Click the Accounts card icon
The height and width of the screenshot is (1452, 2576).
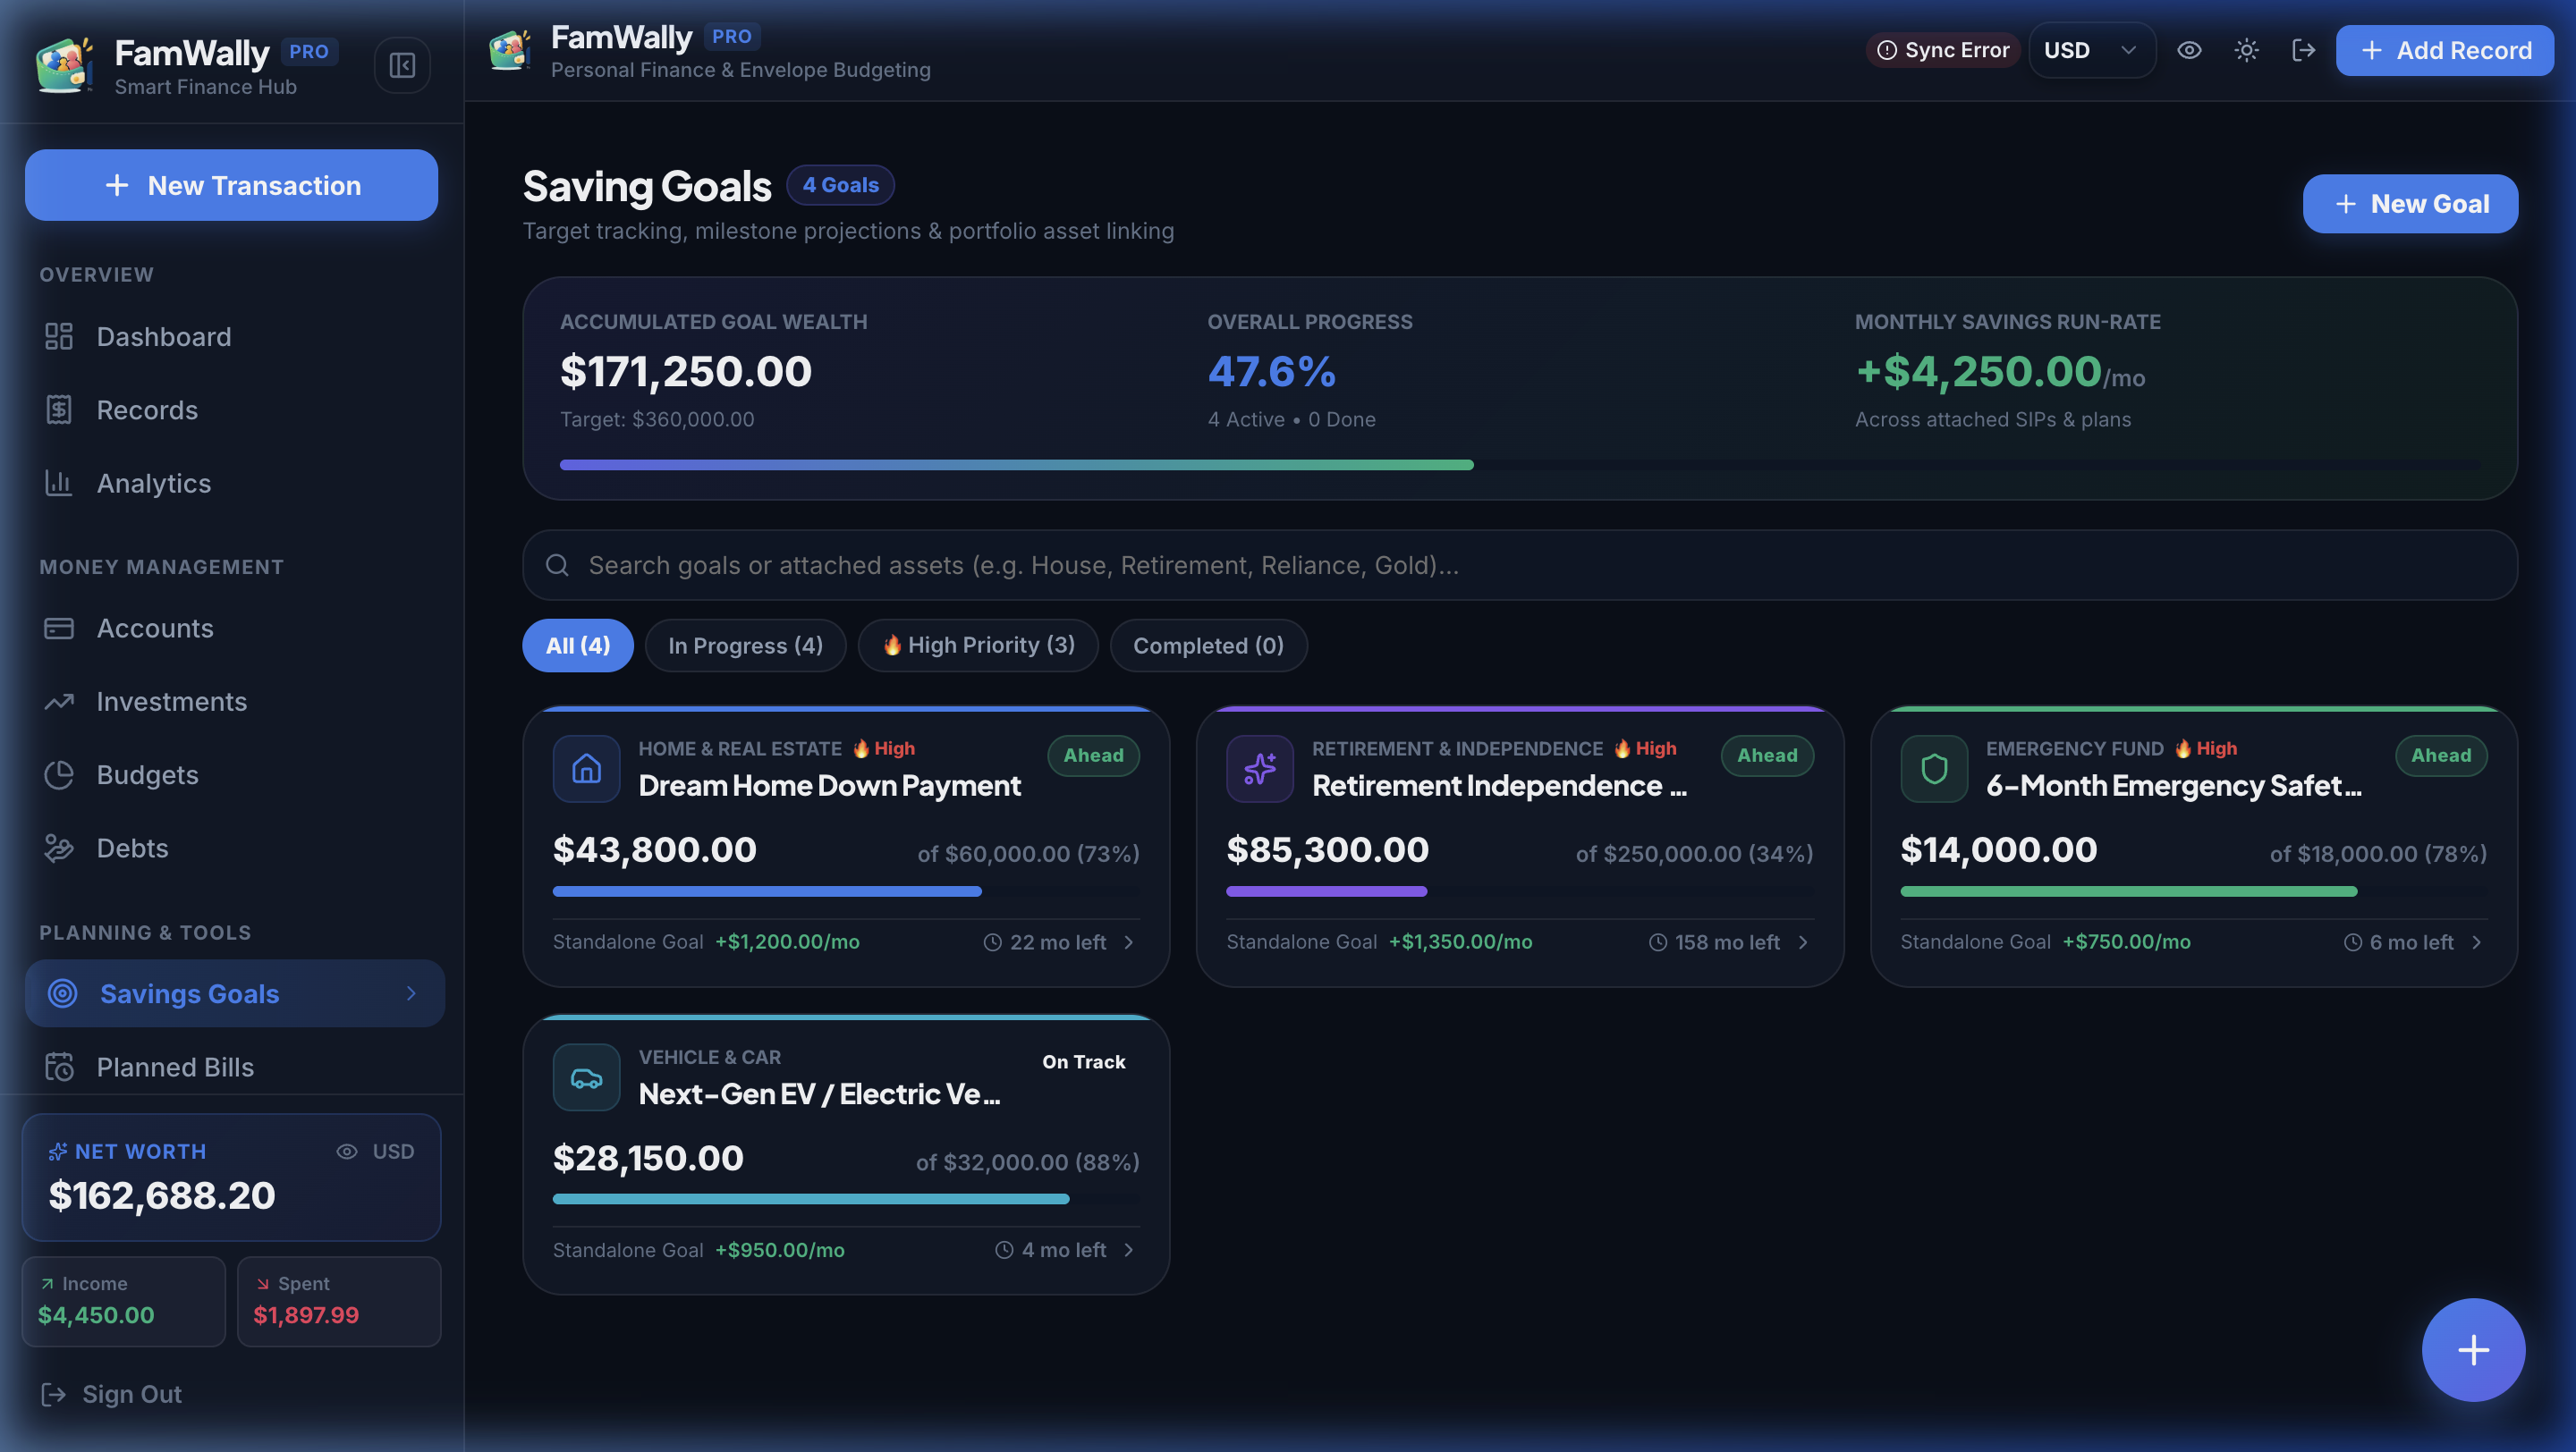tap(59, 629)
